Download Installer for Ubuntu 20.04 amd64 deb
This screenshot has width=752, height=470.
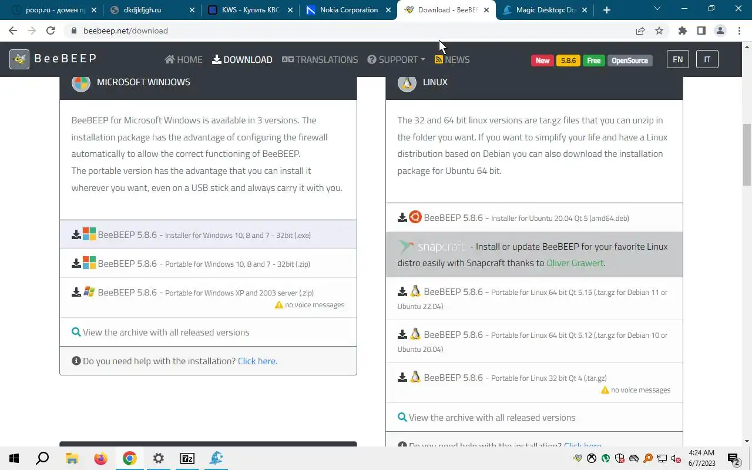534,217
